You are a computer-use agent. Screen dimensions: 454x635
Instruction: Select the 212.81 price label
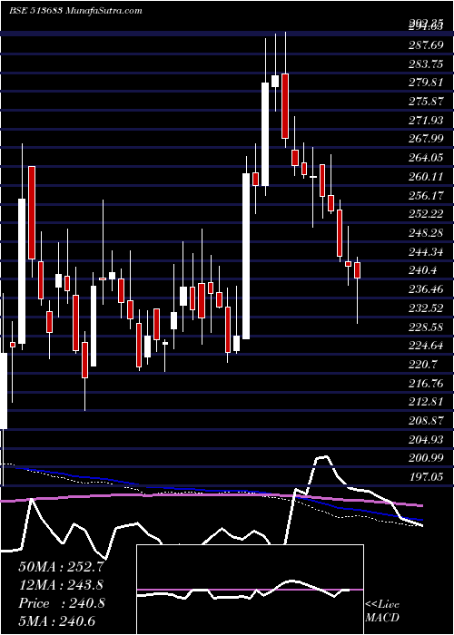tap(426, 402)
